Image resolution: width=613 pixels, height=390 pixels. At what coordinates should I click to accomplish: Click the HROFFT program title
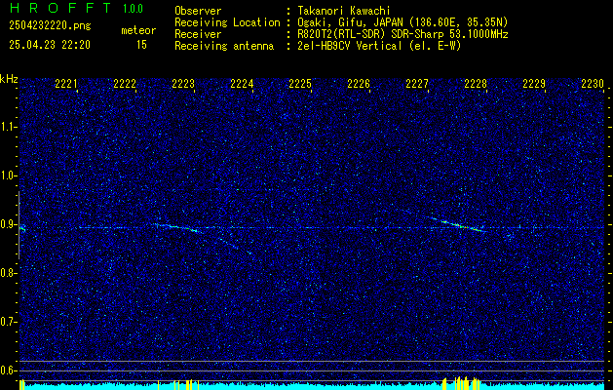[60, 8]
